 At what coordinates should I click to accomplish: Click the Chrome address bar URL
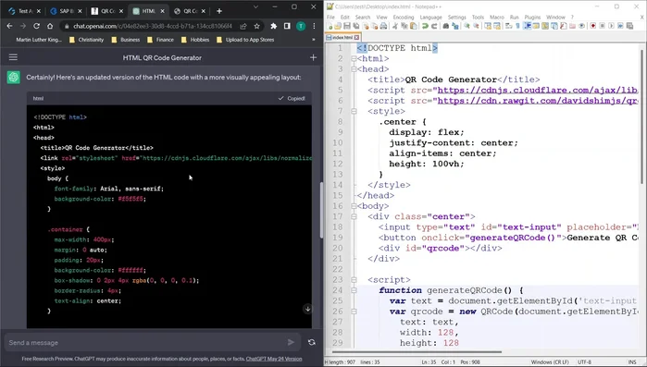coord(153,26)
